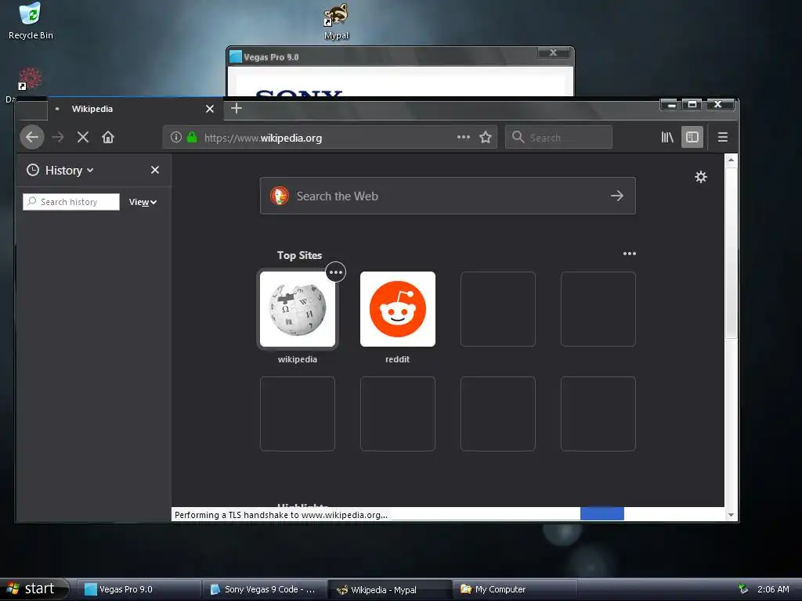
Task: Open the Mypal desktop shortcut
Action: 336,21
